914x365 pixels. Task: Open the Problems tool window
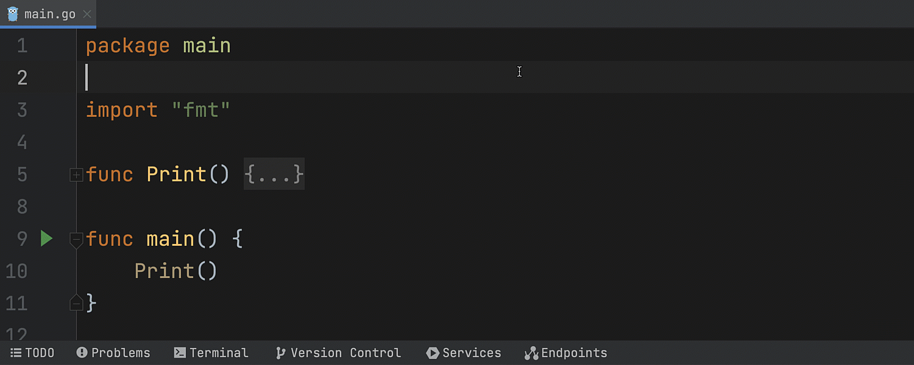tap(113, 353)
